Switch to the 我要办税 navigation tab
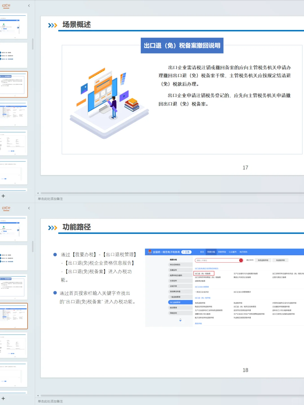This screenshot has height=405, width=304. (211, 252)
